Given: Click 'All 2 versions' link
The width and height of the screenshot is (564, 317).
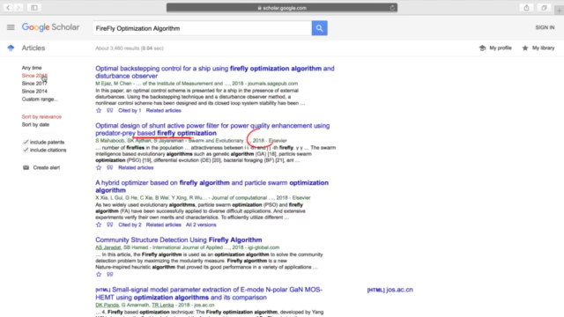Looking at the screenshot, I should [201, 225].
